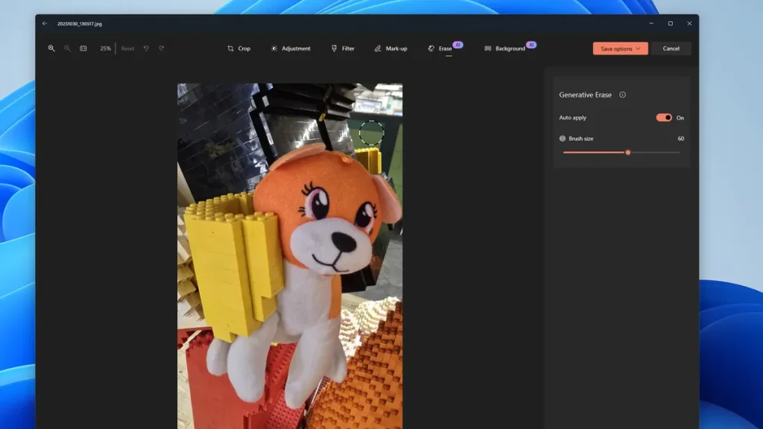Turn off the Auto apply toggle

point(664,118)
